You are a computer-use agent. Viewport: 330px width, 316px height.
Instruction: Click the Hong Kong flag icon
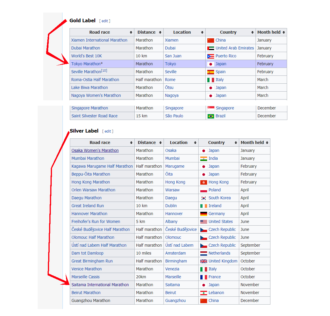[204, 182]
